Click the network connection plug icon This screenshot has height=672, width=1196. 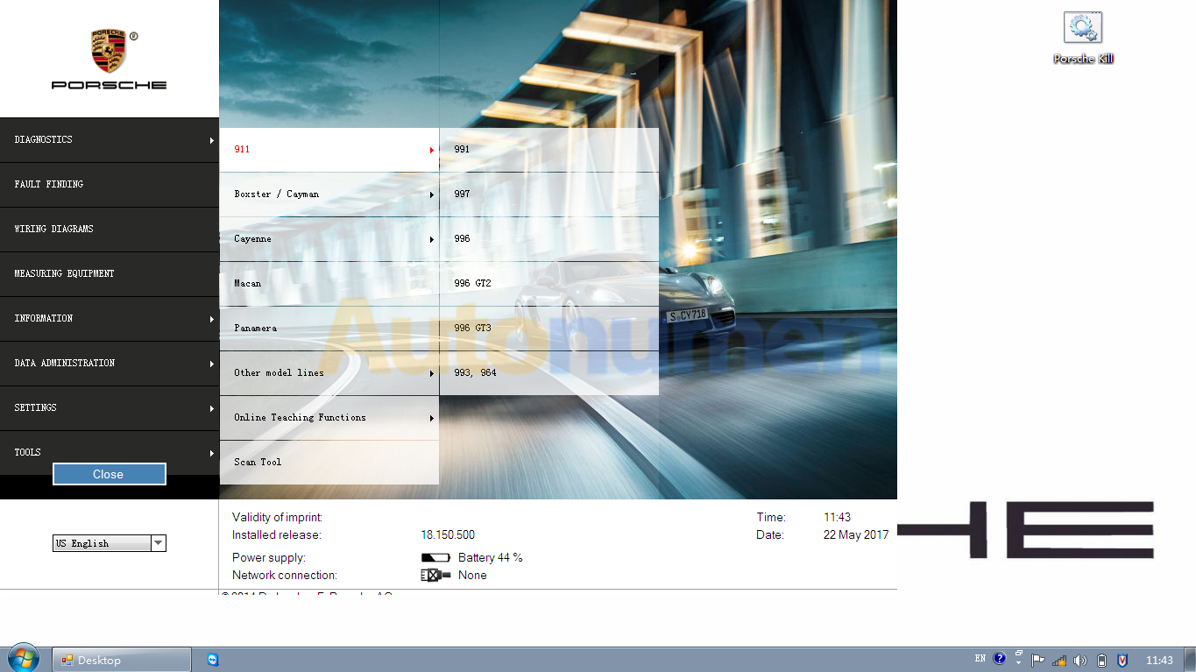pyautogui.click(x=435, y=575)
